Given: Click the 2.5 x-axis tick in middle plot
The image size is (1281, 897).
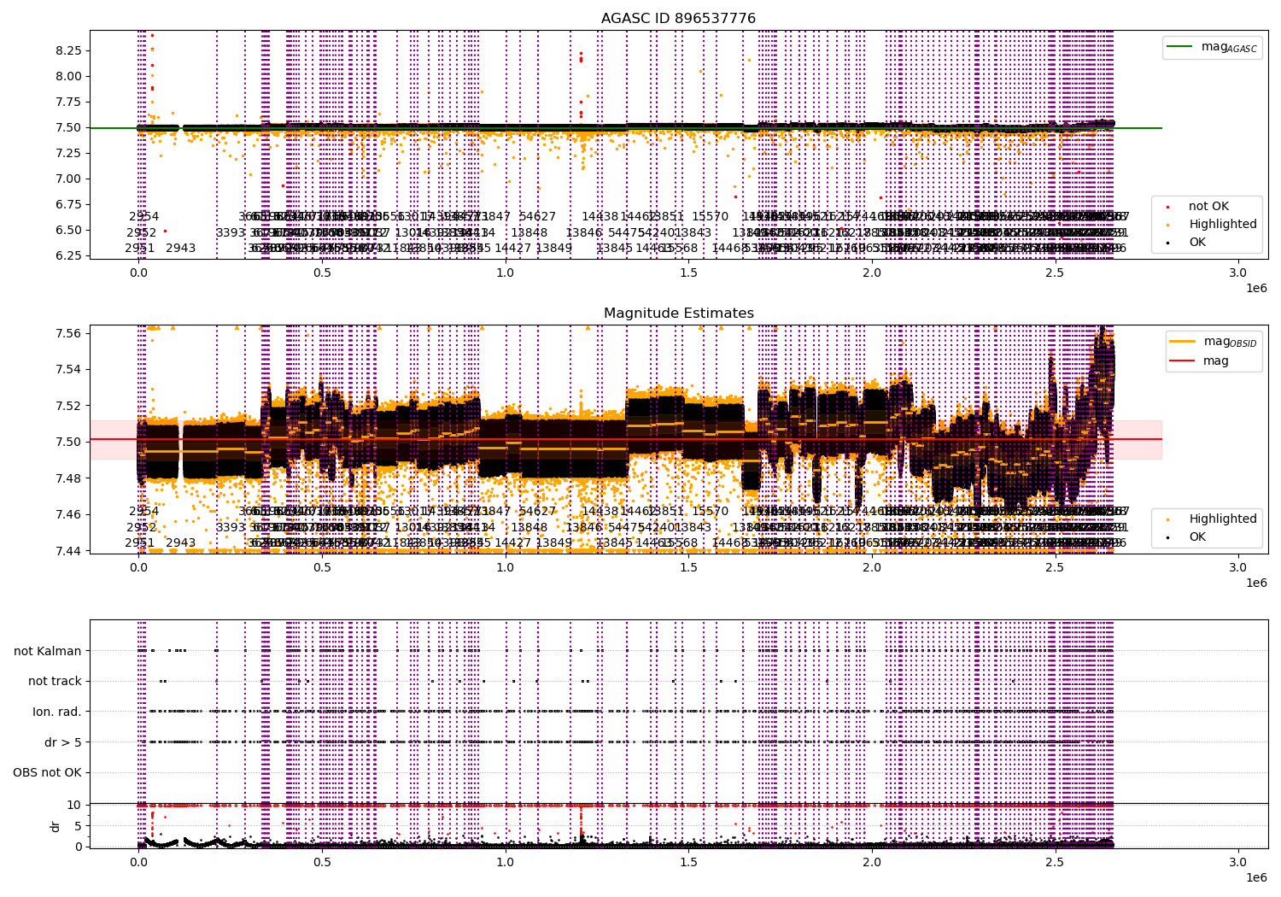Looking at the screenshot, I should (1055, 567).
